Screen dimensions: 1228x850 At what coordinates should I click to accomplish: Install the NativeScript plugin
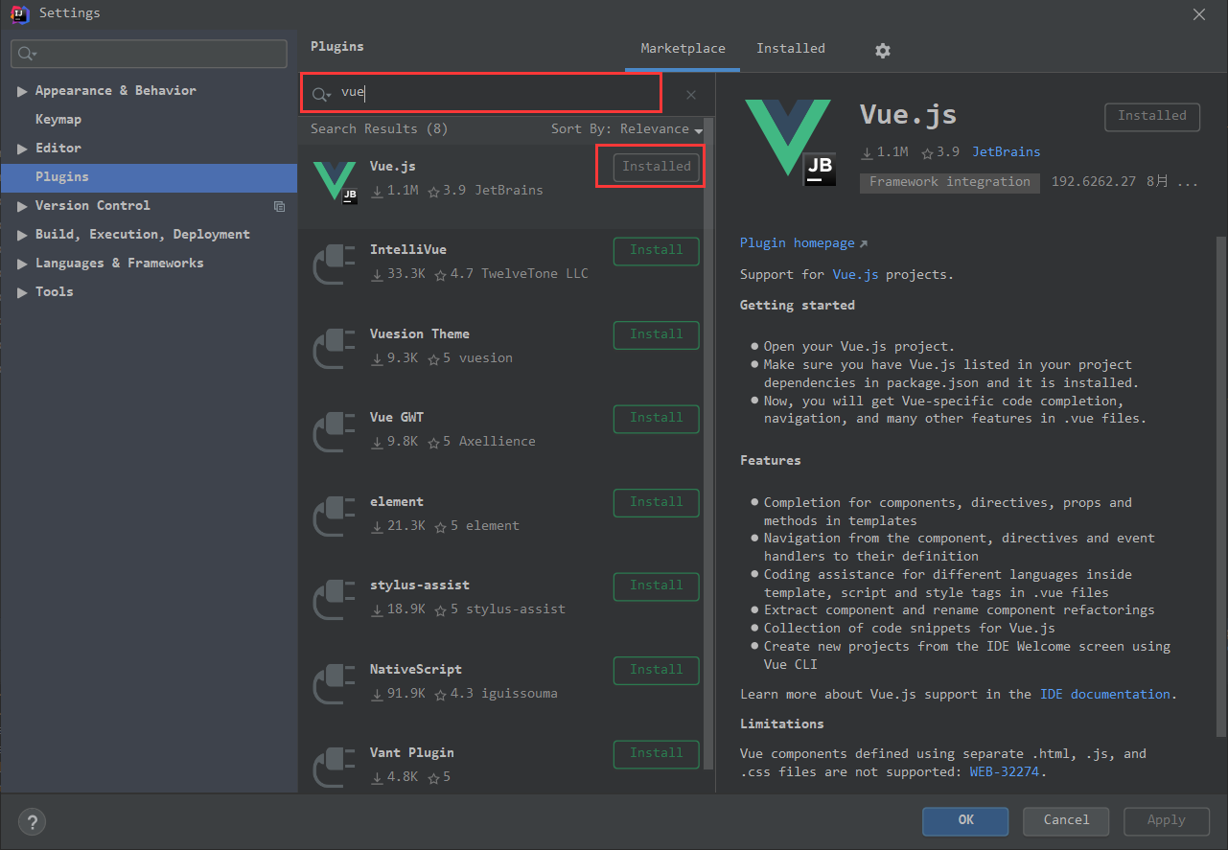[657, 670]
